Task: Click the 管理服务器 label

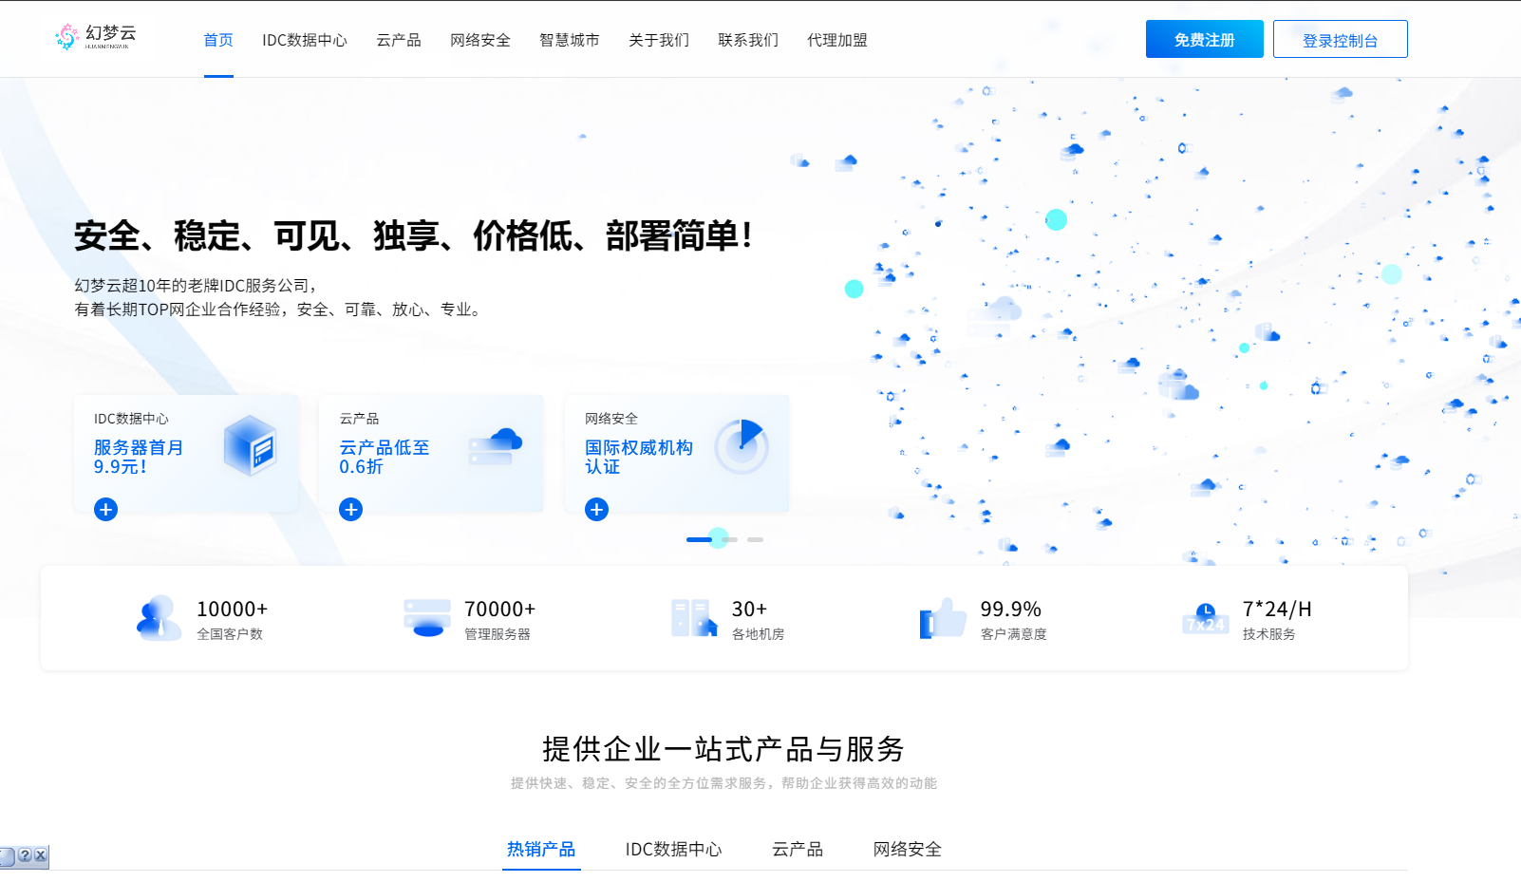Action: pyautogui.click(x=498, y=634)
